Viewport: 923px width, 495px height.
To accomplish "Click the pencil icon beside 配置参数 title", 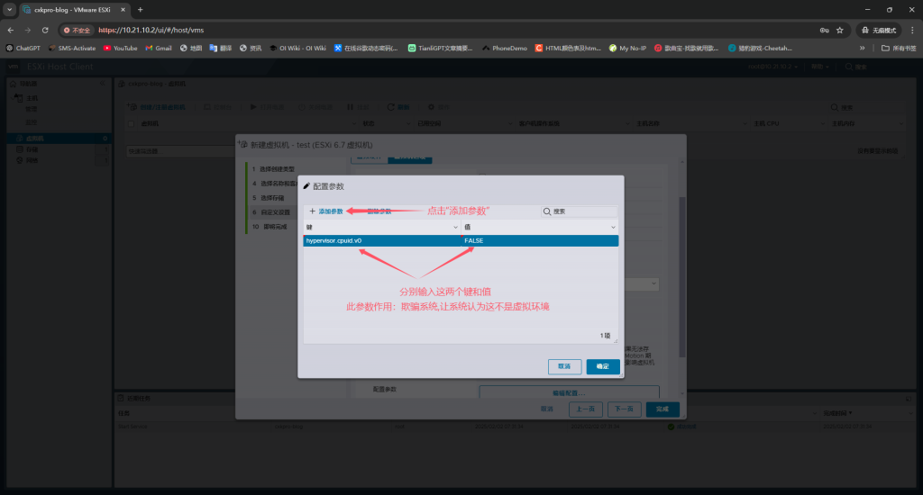I will (x=306, y=185).
